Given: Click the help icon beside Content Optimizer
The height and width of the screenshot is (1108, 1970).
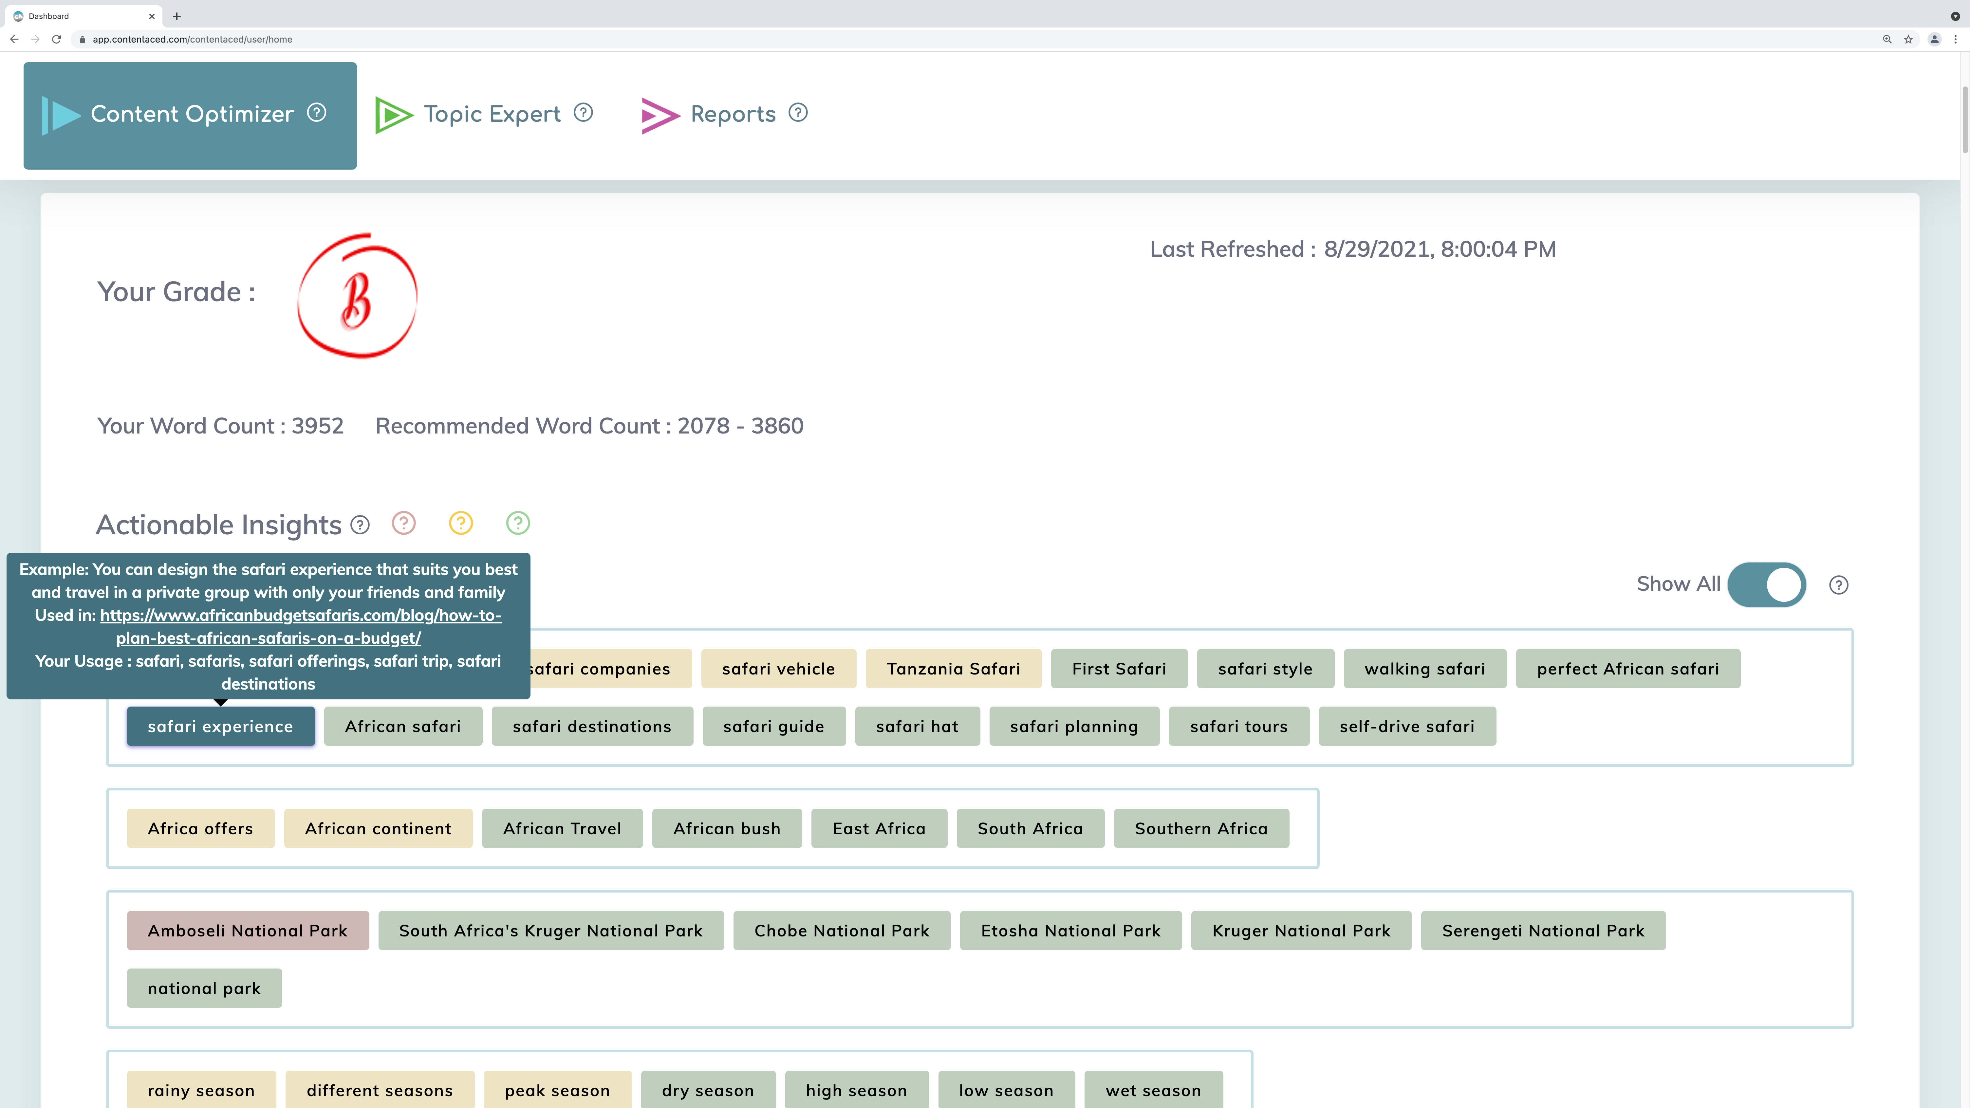Looking at the screenshot, I should [x=317, y=112].
